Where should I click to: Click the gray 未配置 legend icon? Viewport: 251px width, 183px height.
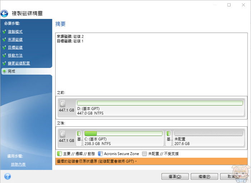tap(145, 154)
